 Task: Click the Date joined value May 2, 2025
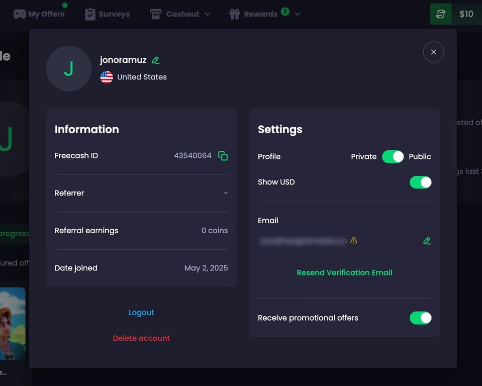[x=206, y=268]
